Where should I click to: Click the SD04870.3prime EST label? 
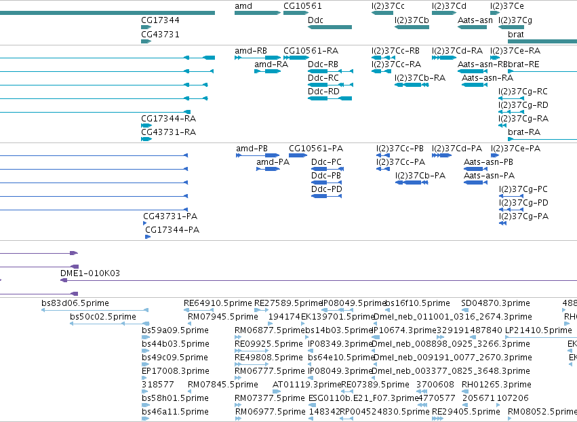[x=496, y=303]
